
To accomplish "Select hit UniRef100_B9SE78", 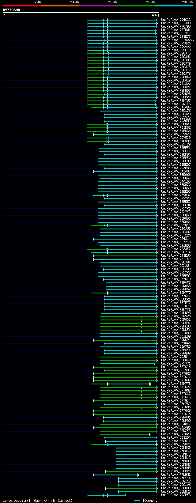I will [x=176, y=50].
